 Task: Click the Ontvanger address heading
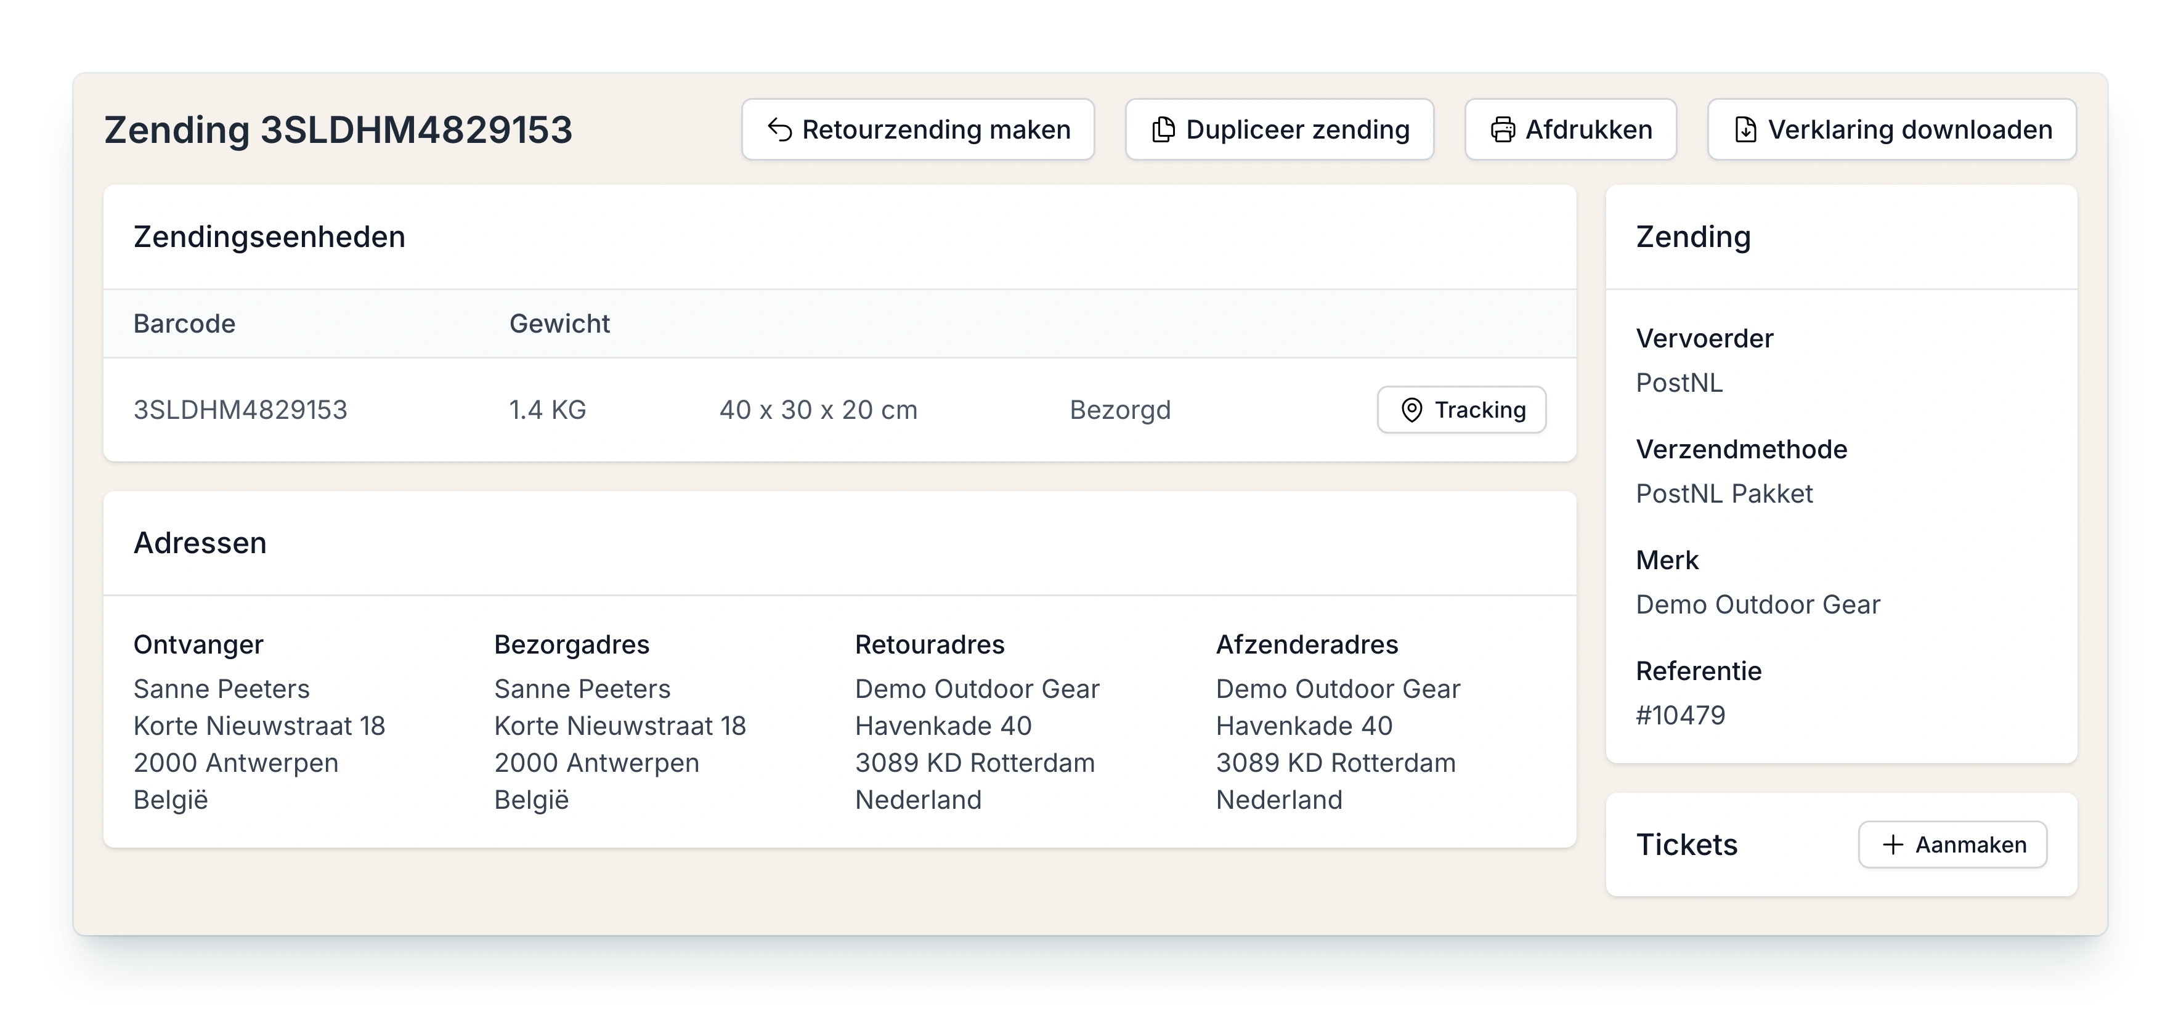[x=198, y=645]
